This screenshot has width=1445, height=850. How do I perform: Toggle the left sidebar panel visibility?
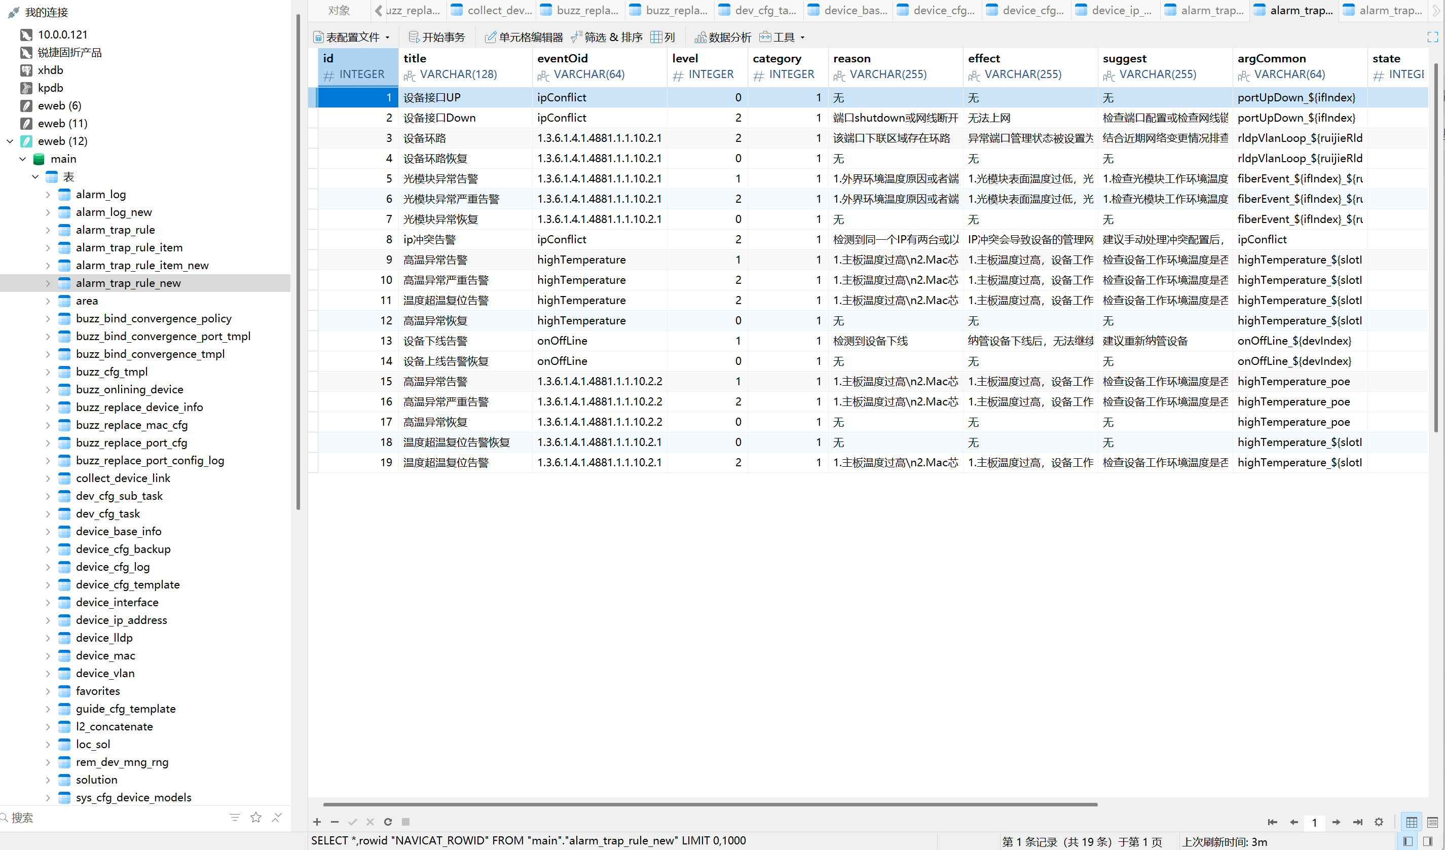coord(1407,841)
